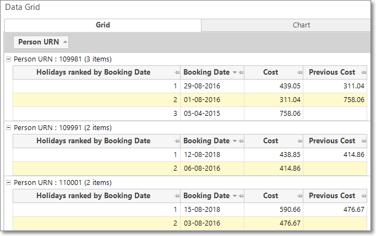This screenshot has height=236, width=376.
Task: Toggle Booking Date sort arrow in group 110001
Action: click(x=235, y=196)
